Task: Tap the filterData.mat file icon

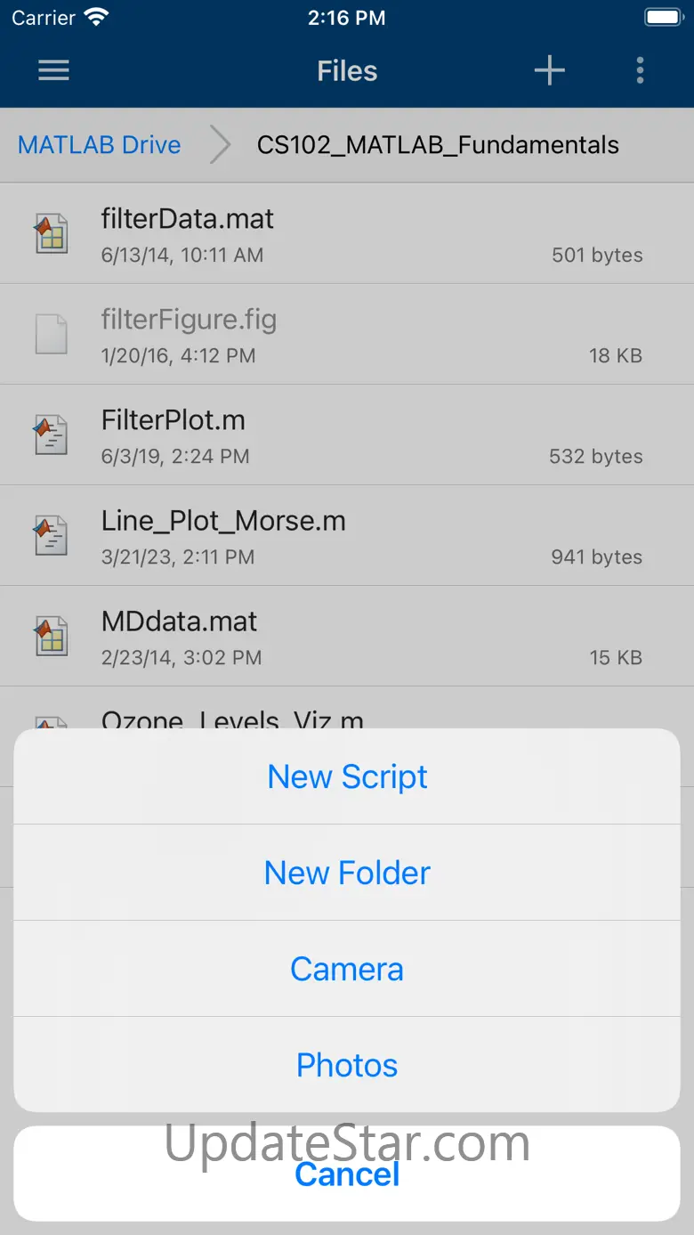Action: [x=51, y=233]
